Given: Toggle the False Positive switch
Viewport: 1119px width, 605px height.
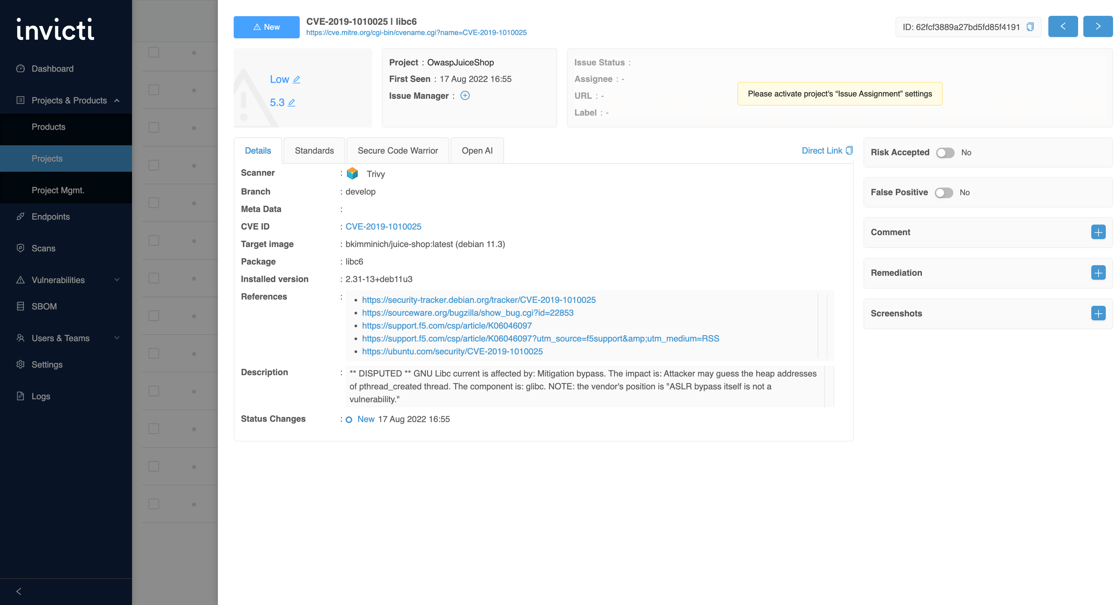Looking at the screenshot, I should click(943, 193).
